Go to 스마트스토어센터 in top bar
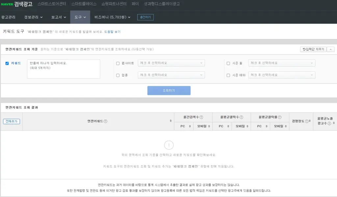The height and width of the screenshot is (197, 337). [52, 4]
